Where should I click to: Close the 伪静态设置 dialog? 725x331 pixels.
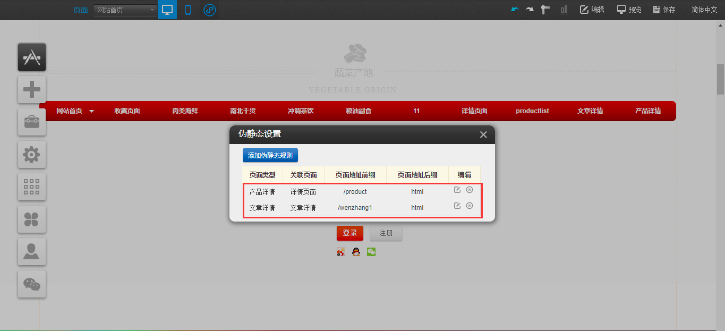(x=483, y=135)
